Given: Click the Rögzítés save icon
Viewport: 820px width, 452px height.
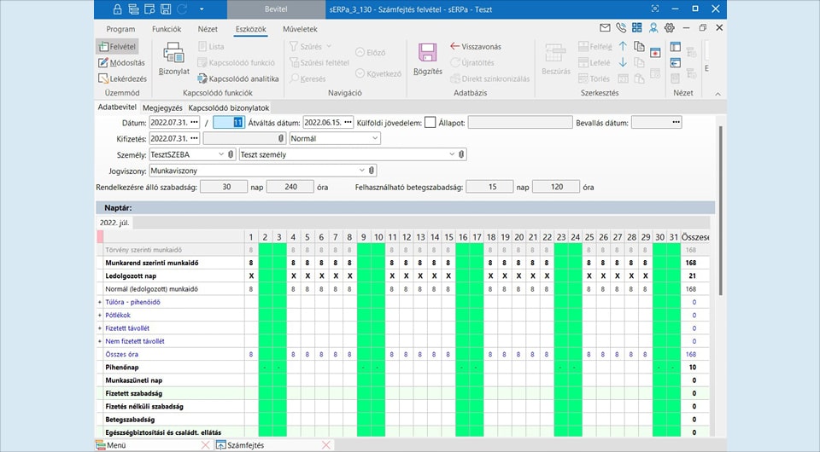Looking at the screenshot, I should pos(427,54).
